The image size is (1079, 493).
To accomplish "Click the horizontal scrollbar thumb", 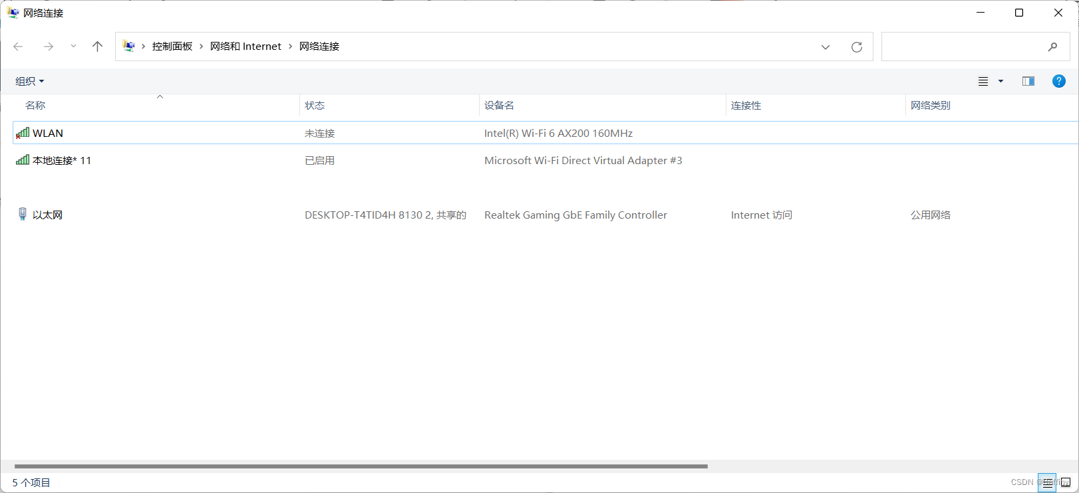I will pos(361,466).
